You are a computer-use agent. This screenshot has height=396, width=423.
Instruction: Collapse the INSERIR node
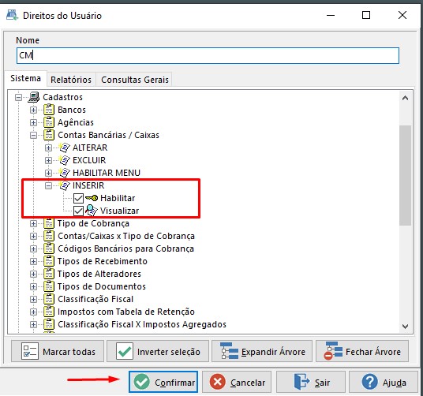(49, 185)
